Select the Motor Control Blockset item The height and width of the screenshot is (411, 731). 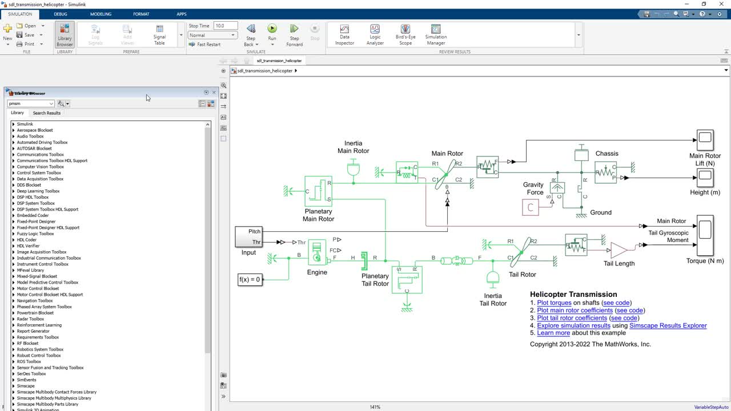pyautogui.click(x=38, y=288)
